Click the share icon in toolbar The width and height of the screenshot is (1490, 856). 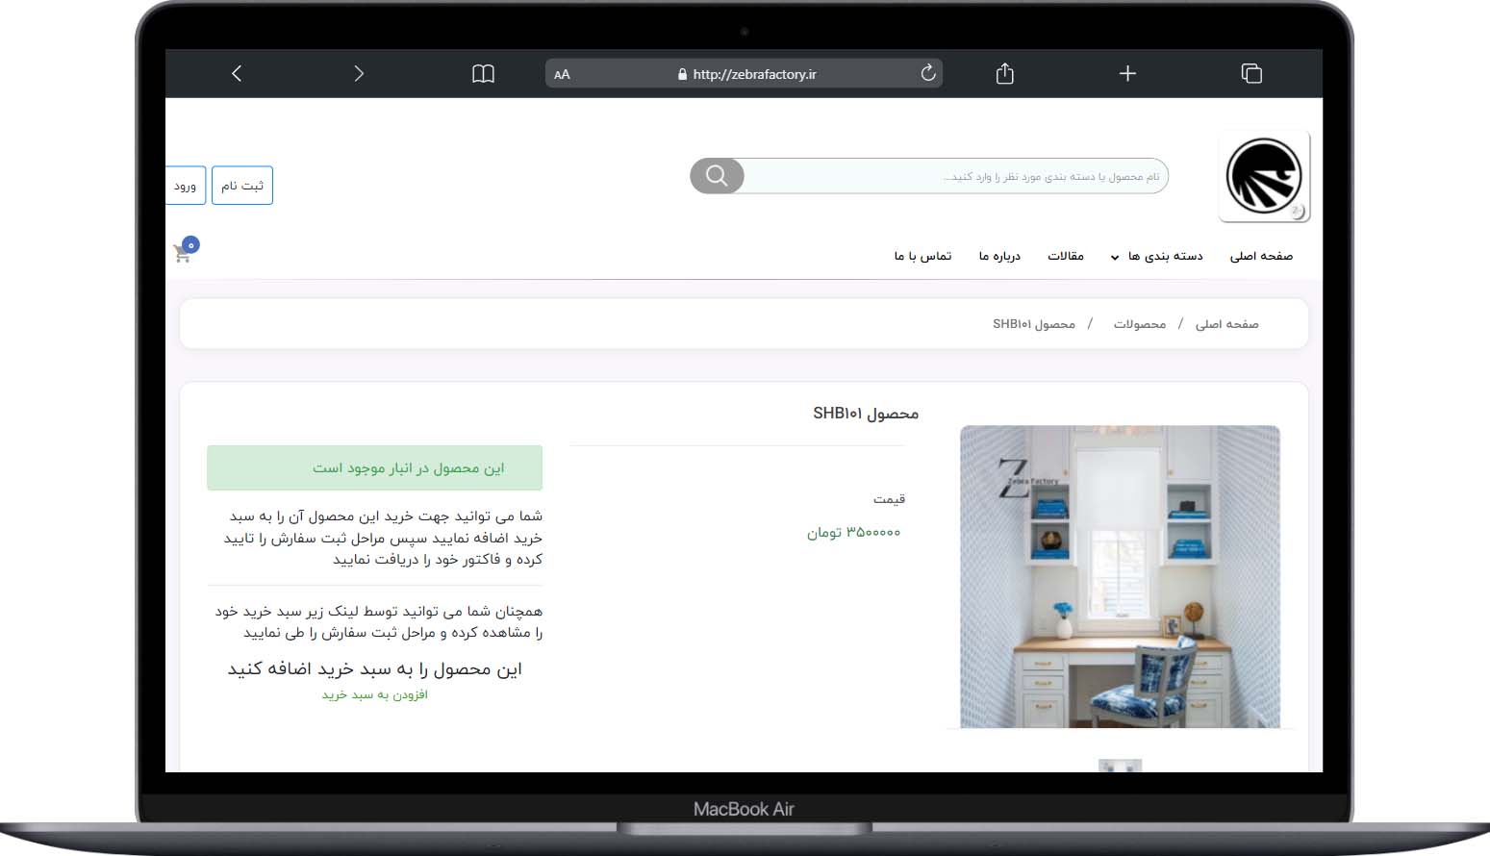[1004, 73]
